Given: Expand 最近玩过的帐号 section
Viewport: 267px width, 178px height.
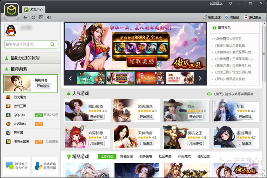Looking at the screenshot, I should pos(31,58).
